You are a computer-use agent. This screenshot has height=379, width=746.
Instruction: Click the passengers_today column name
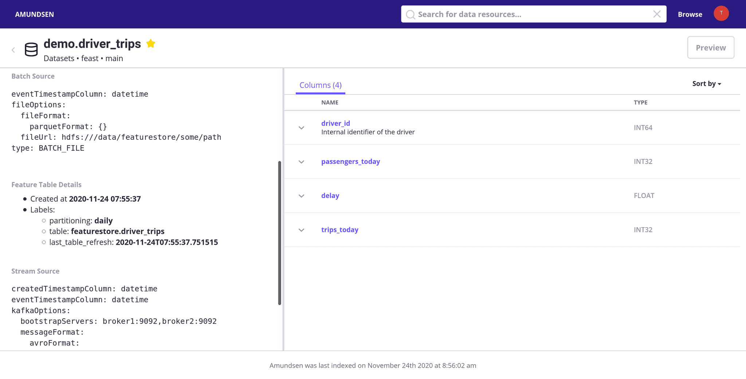point(350,161)
